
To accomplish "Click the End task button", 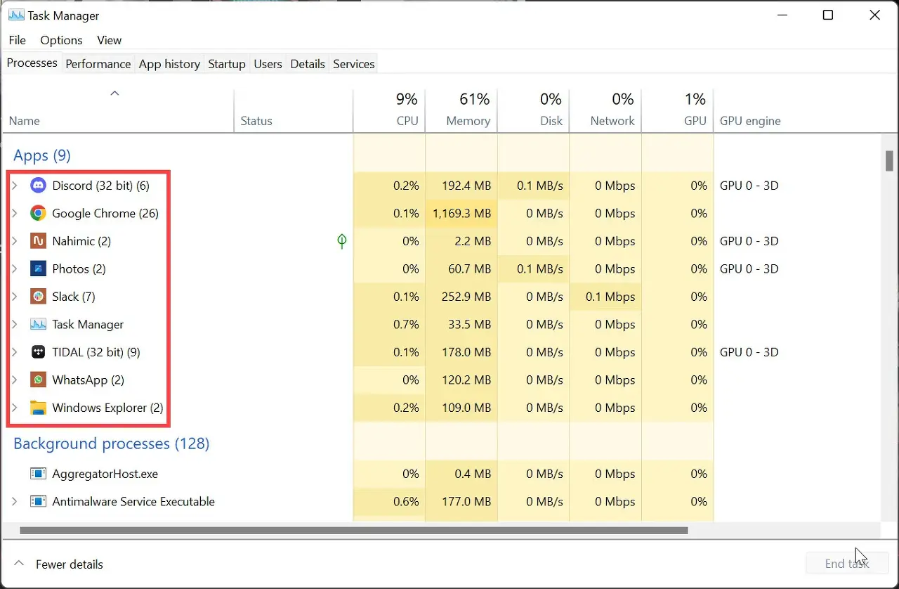I will coord(847,564).
